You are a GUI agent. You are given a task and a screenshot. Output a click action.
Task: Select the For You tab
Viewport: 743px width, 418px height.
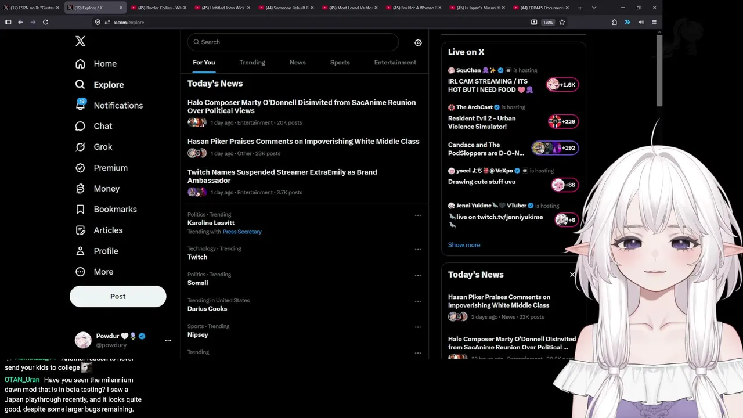pos(204,62)
